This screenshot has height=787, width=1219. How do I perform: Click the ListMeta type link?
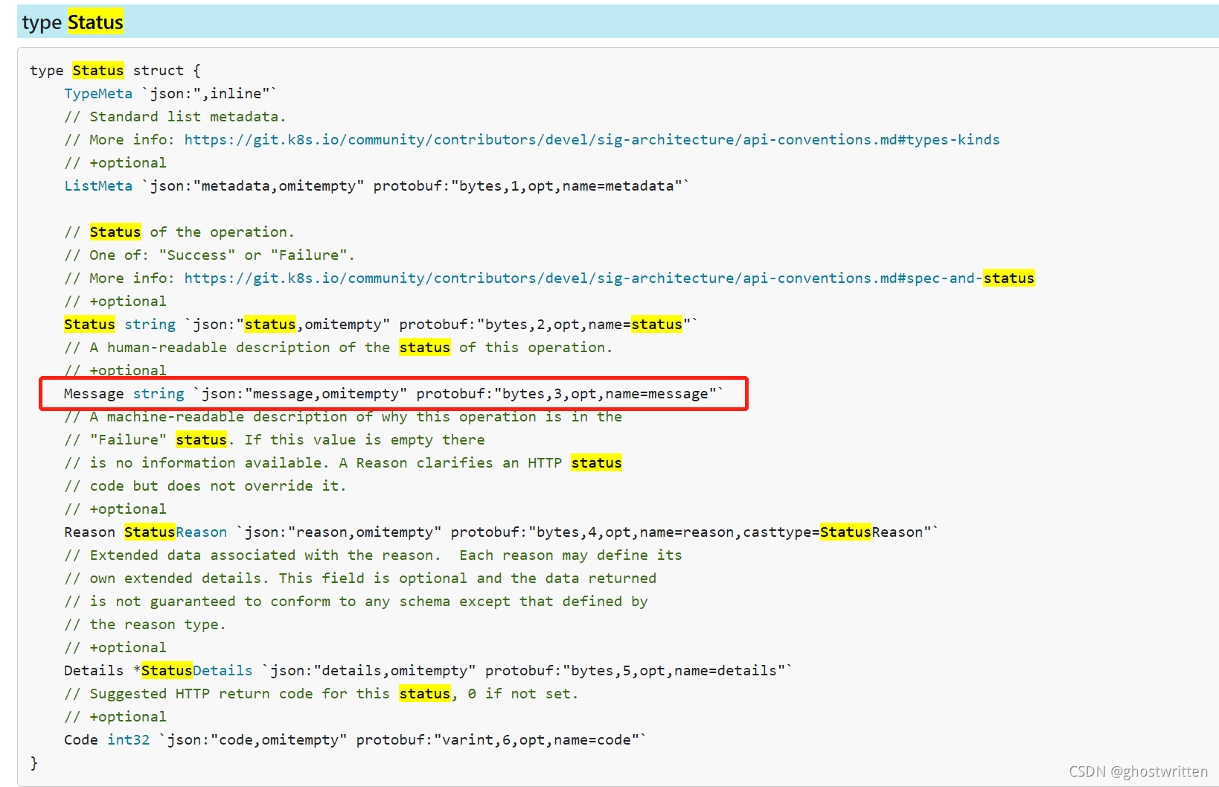tap(98, 185)
